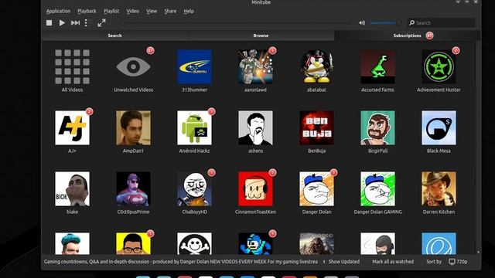
Task: Open the Achievement Hunter channel
Action: 439,66
